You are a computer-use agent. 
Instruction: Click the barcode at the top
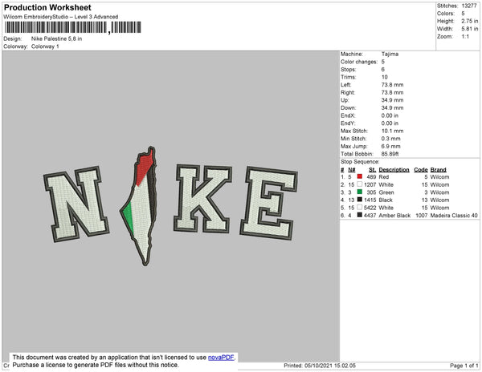(73, 27)
